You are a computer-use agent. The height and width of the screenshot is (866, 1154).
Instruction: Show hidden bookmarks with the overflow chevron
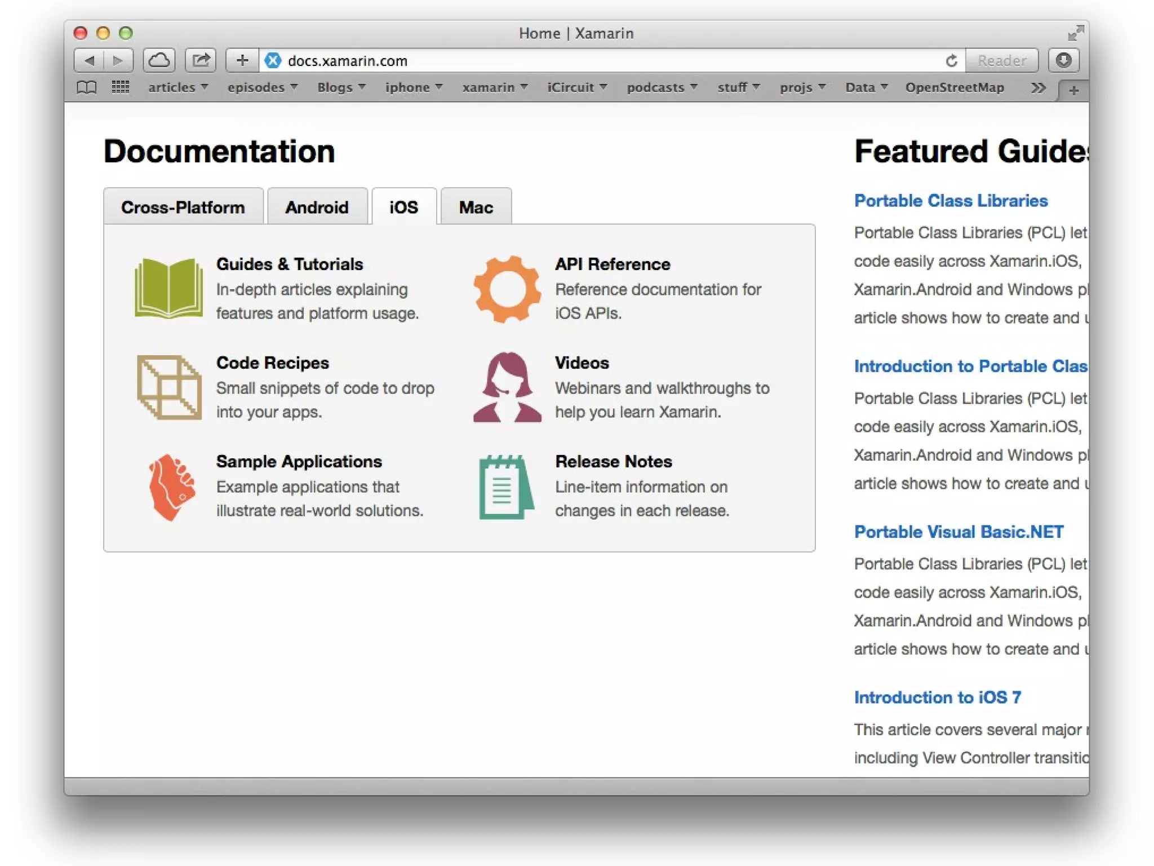pos(1038,88)
